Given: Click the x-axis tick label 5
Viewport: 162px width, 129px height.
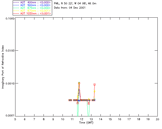Looking at the screenshot, I should coord(15,119).
